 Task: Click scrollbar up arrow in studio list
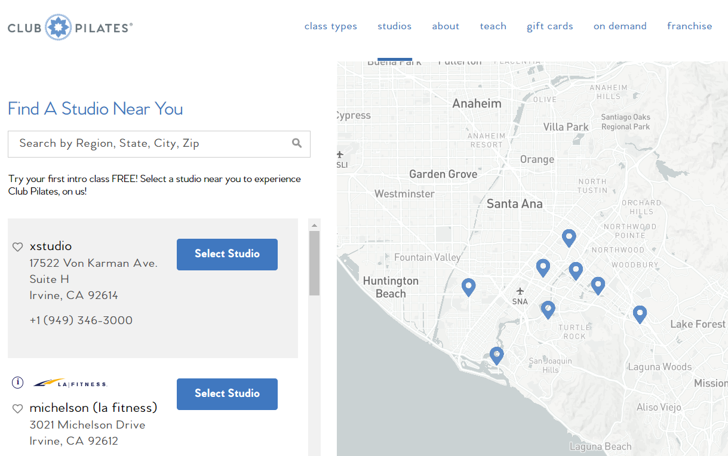314,226
